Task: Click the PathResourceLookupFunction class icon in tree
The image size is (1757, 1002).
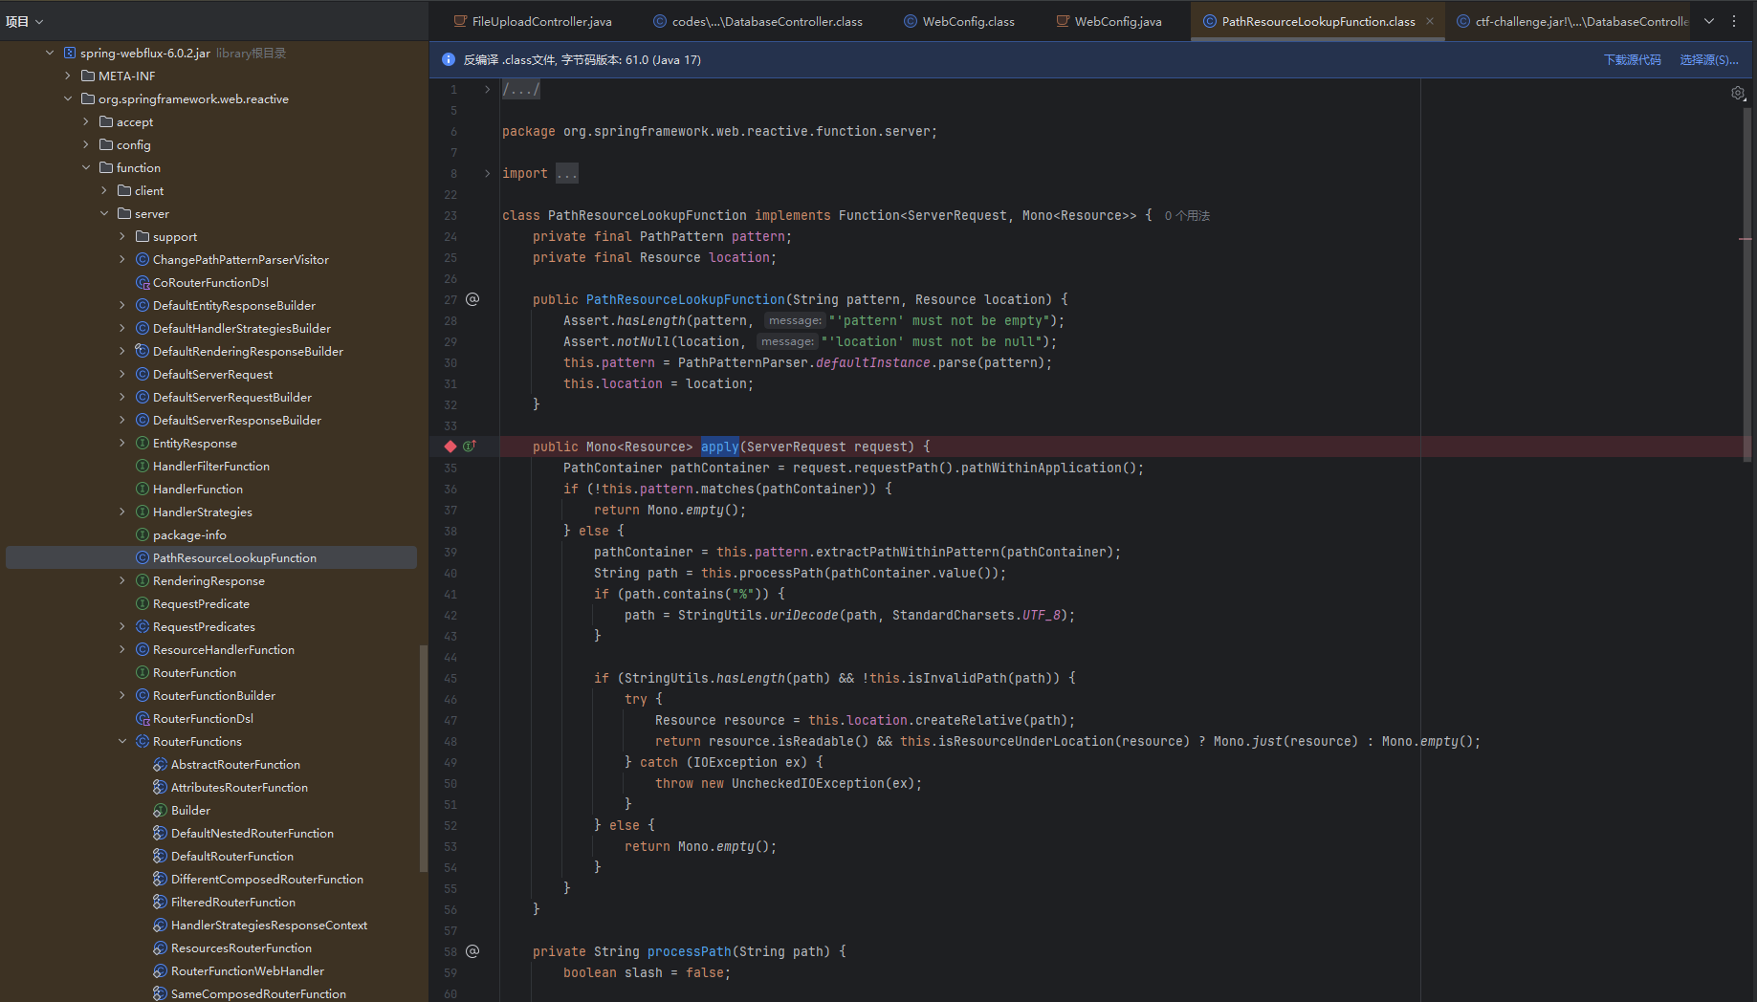Action: (x=143, y=557)
